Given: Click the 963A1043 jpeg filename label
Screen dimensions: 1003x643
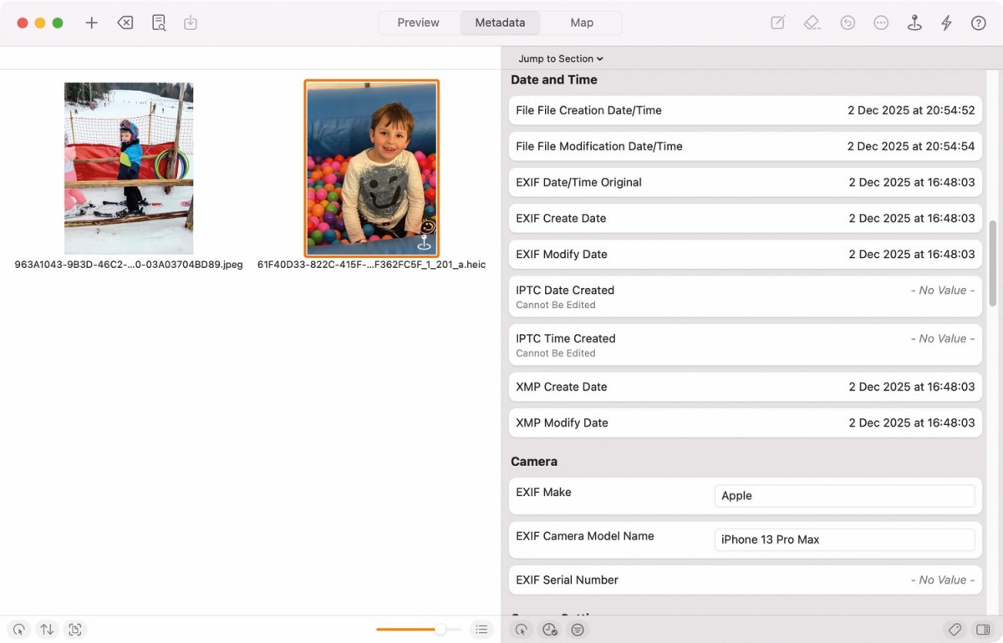Looking at the screenshot, I should tap(129, 265).
